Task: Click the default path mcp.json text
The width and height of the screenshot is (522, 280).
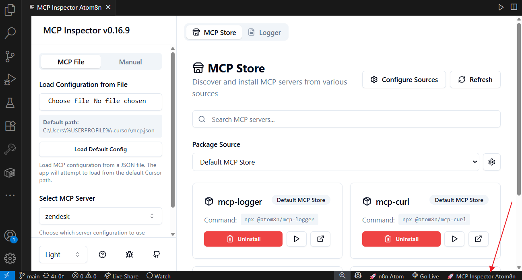Action: (x=99, y=130)
